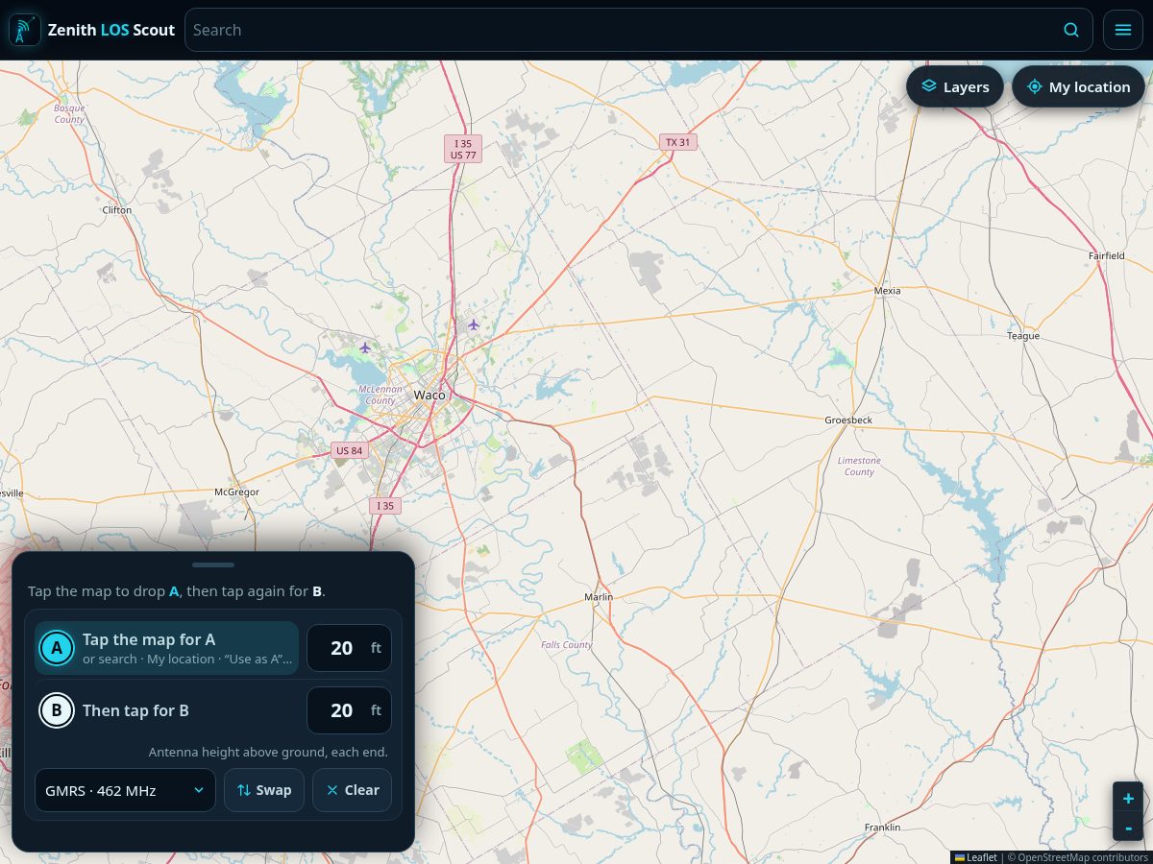
Task: Click the airport icon west of Waco
Action: (x=365, y=348)
